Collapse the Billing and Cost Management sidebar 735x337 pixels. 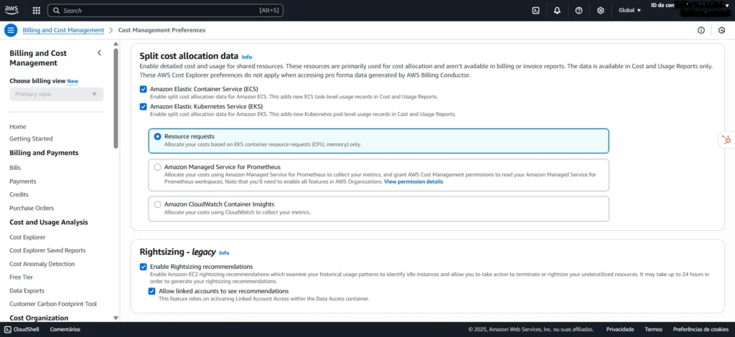tap(99, 53)
